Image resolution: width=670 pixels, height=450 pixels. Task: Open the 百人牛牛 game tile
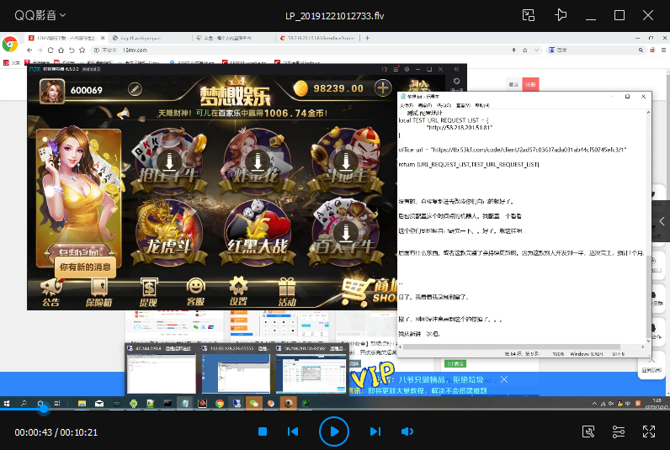(x=346, y=233)
